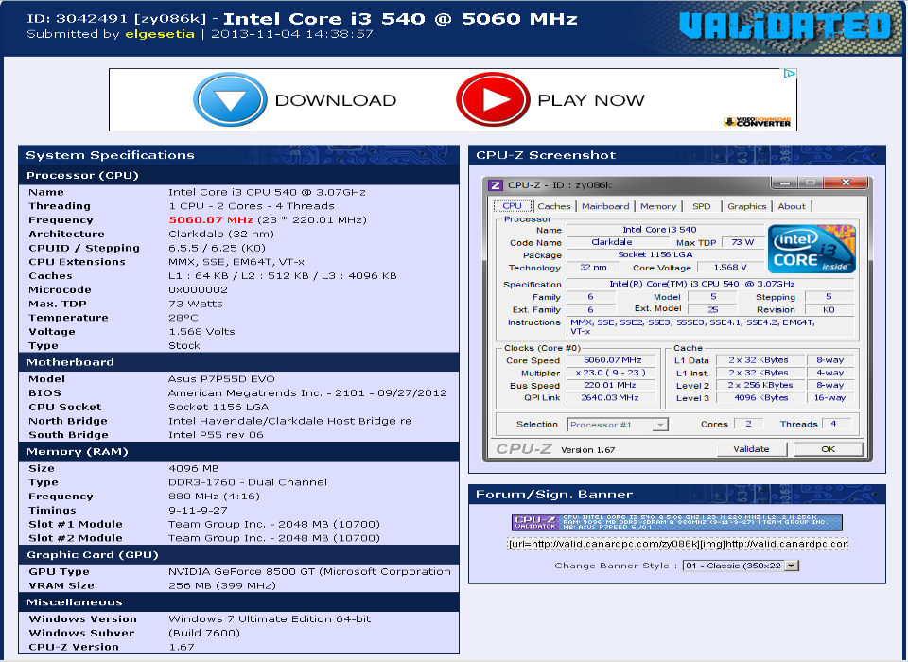The height and width of the screenshot is (662, 908).
Task: Open the Processor #1 selection dropdown
Action: click(x=618, y=425)
